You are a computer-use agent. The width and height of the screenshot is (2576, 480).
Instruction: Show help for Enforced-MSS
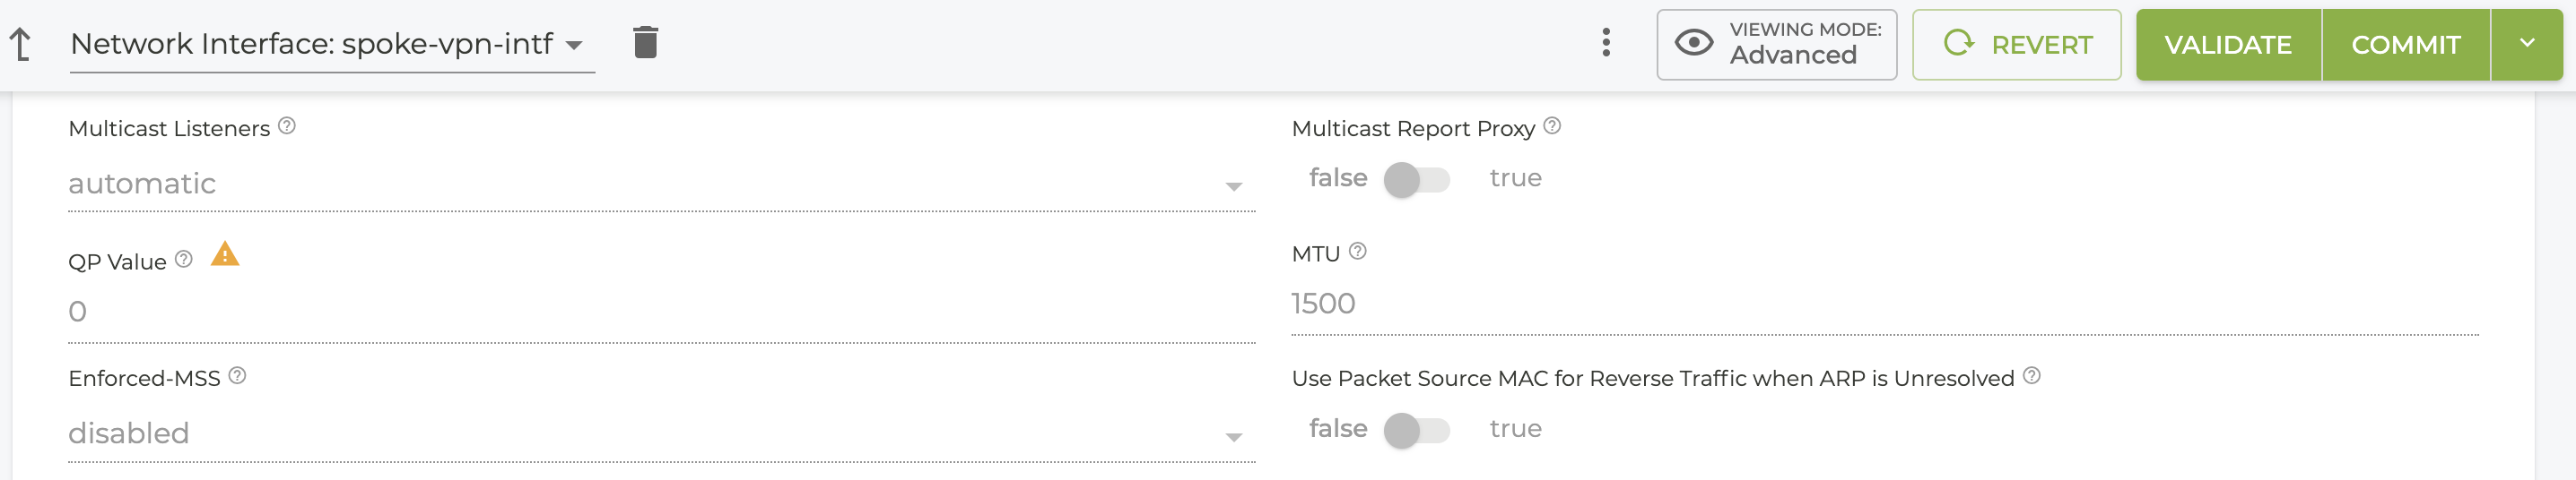click(237, 376)
